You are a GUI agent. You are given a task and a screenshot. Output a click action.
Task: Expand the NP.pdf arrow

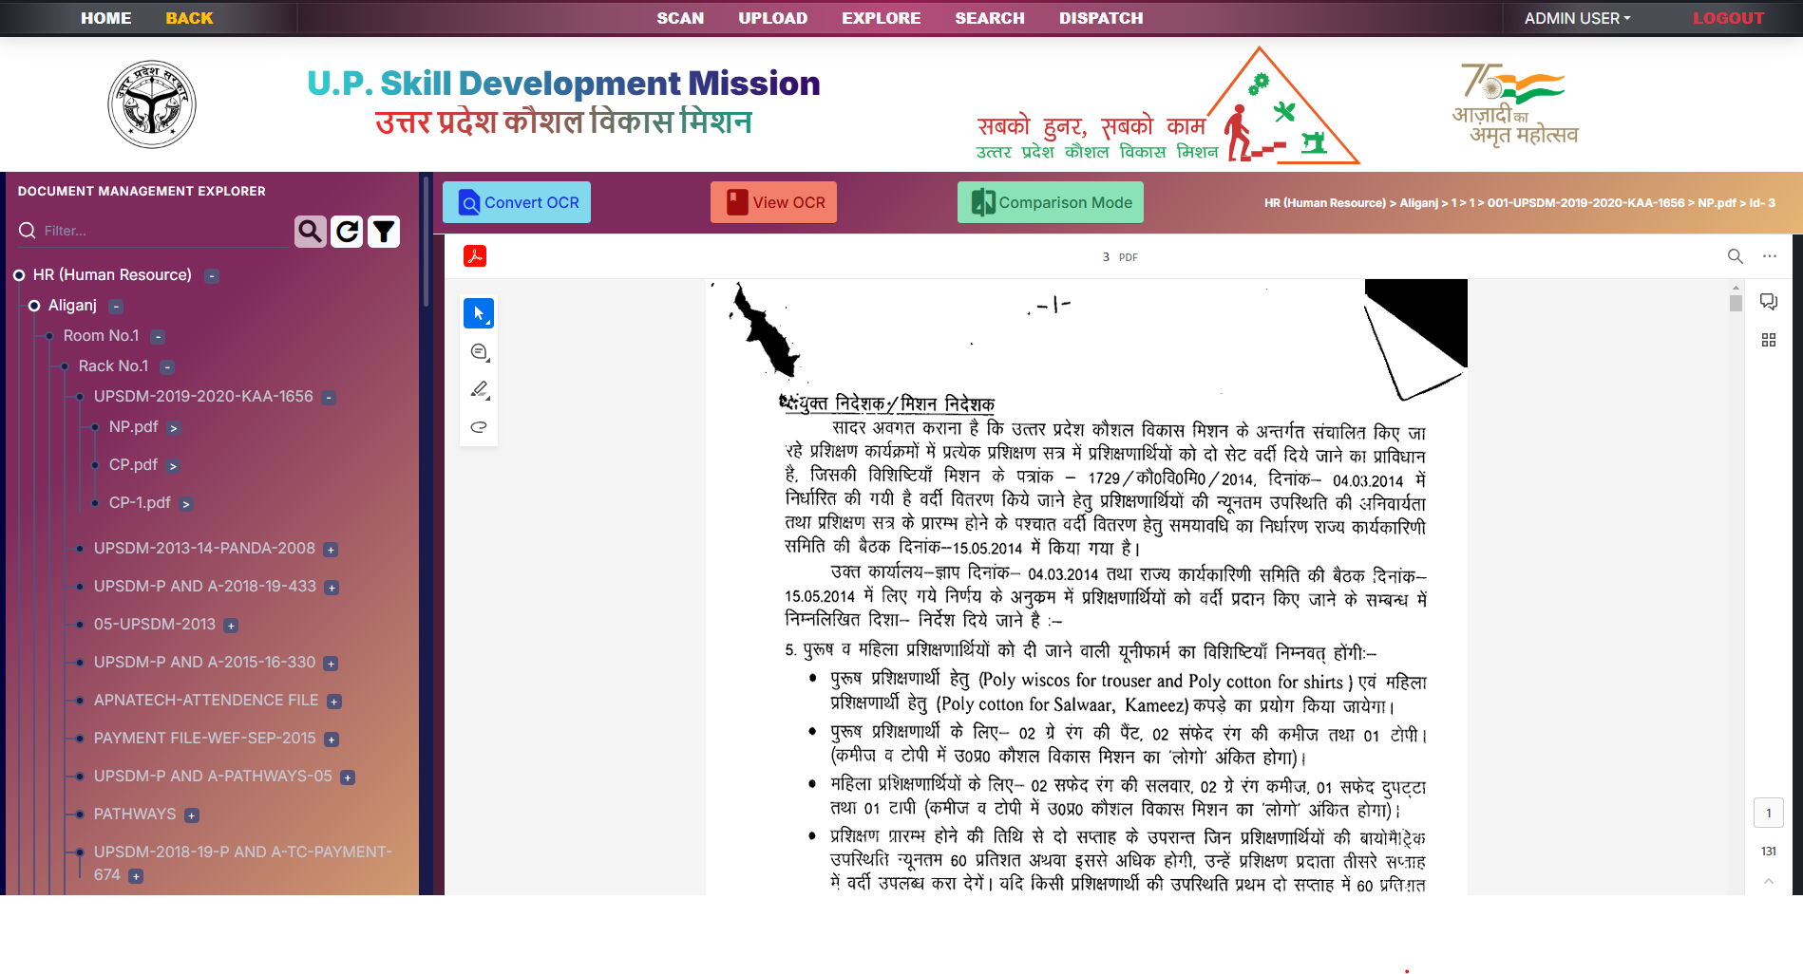click(x=173, y=428)
